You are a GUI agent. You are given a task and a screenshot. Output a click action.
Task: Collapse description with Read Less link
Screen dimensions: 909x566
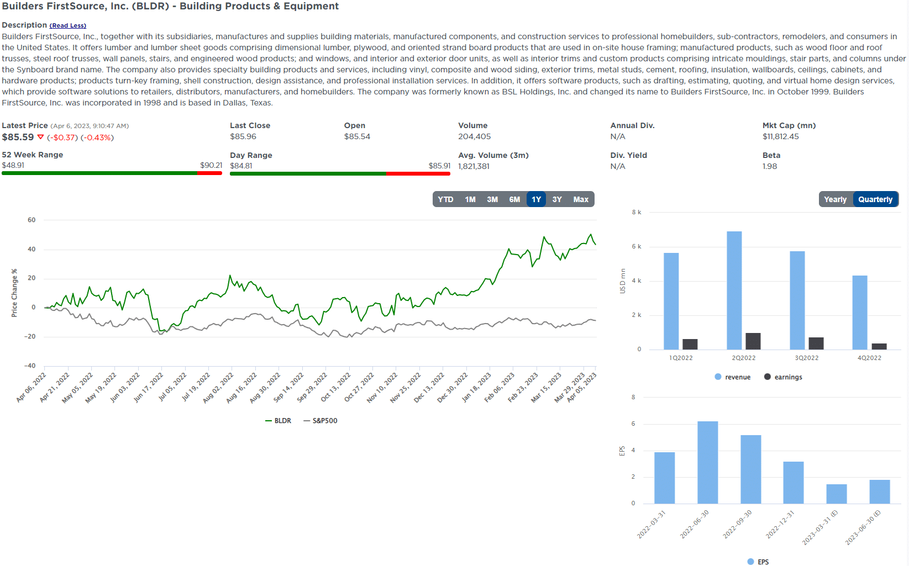[x=67, y=25]
